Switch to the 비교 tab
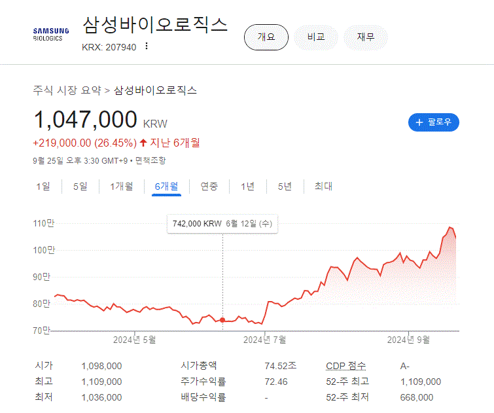Screen dimensions: 494x413 (x=316, y=37)
